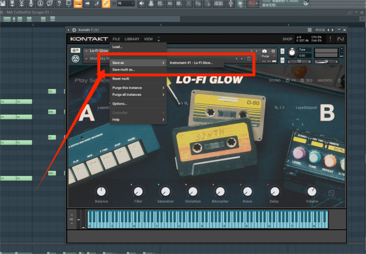Viewport: 366px width, 254px height.
Task: Click the wrench edit icon left of Lo-Fi Glow
Action: [x=75, y=51]
